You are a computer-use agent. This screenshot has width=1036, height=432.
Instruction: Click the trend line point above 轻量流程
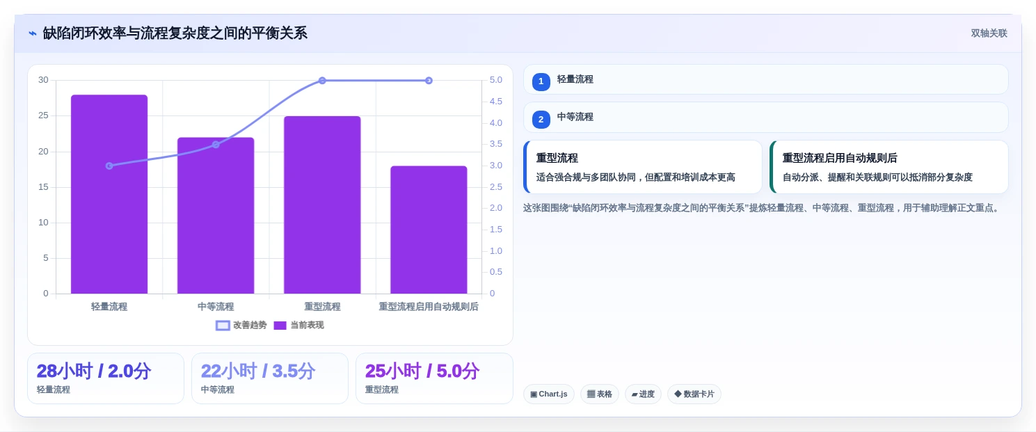click(109, 166)
